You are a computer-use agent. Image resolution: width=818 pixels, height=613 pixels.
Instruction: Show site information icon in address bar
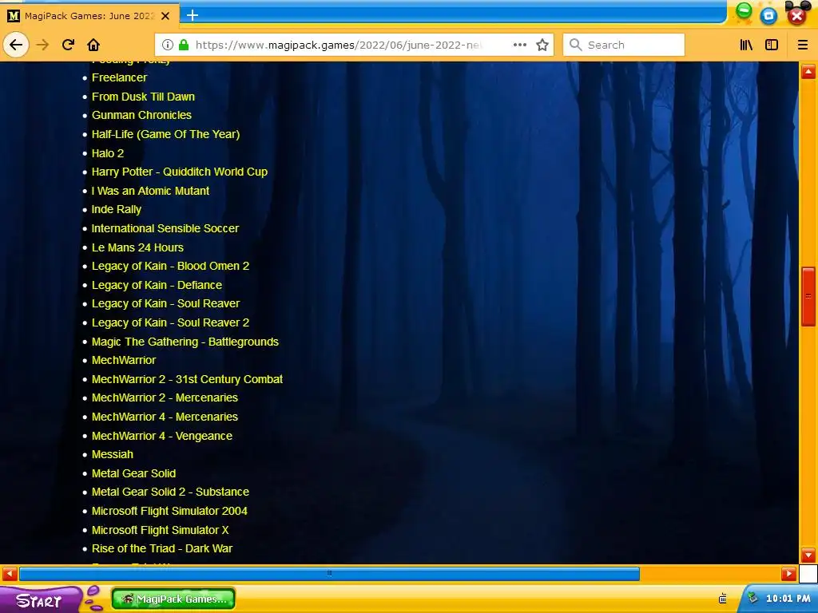tap(168, 45)
